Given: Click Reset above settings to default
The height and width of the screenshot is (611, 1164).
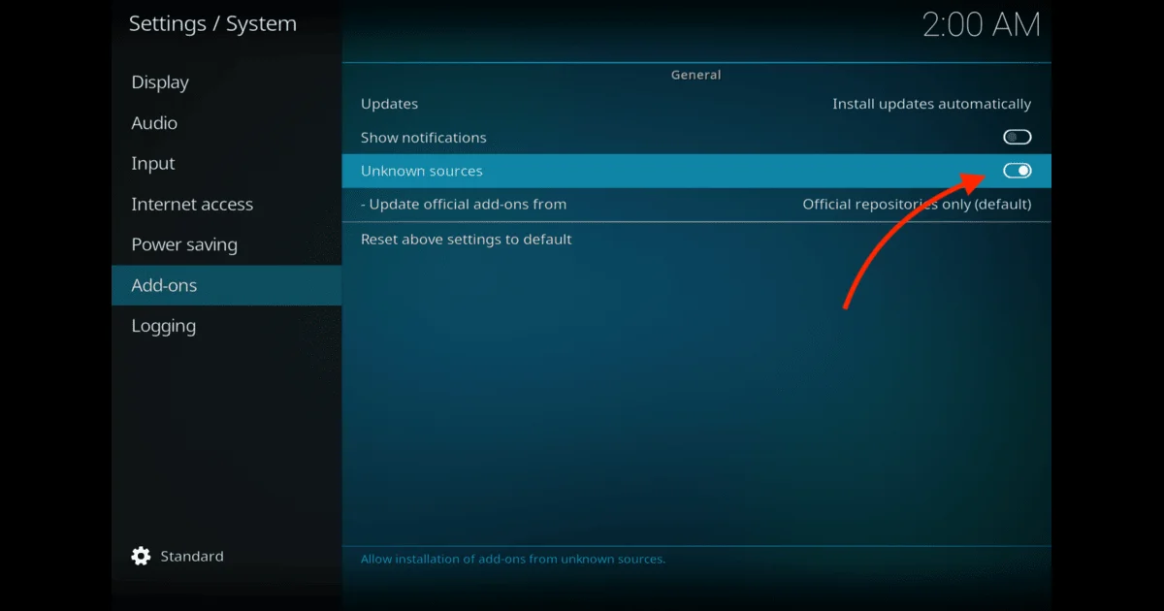Looking at the screenshot, I should click(x=466, y=239).
